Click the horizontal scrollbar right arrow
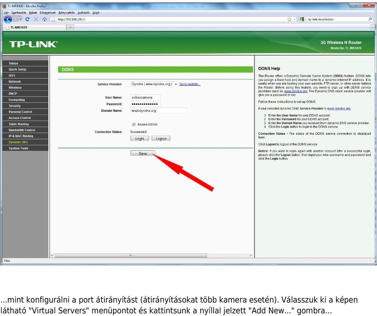Screen dimensions: 377x316 pyautogui.click(x=251, y=256)
